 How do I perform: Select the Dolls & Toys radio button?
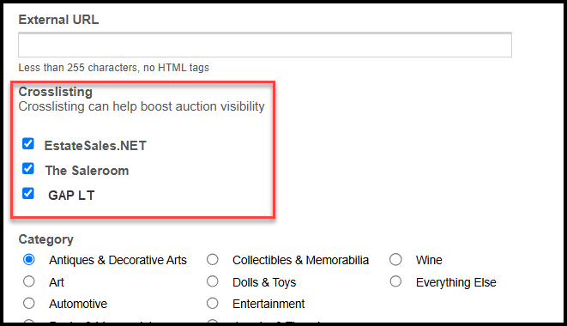212,281
